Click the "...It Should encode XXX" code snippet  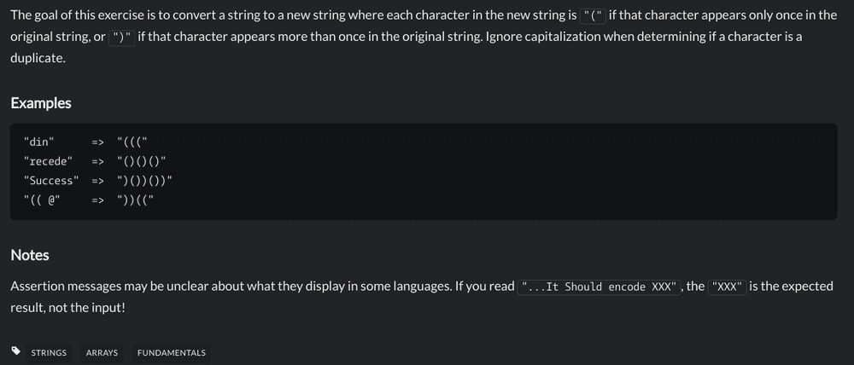pyautogui.click(x=599, y=287)
